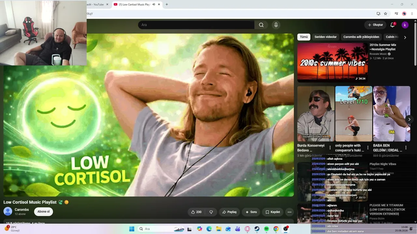Like the video with thumbs-up 230
The image size is (417, 234).
coord(196,212)
